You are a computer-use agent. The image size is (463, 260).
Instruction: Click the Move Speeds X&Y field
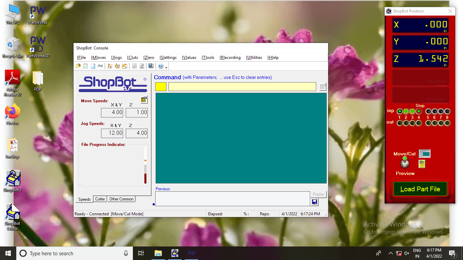point(112,112)
